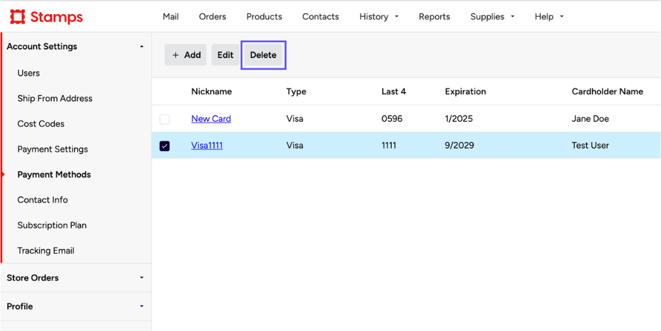Viewport: 661px width, 331px height.
Task: Go to the Orders page
Action: click(212, 17)
